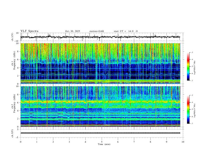Click the "VLF Spectra" plot title

point(29,31)
